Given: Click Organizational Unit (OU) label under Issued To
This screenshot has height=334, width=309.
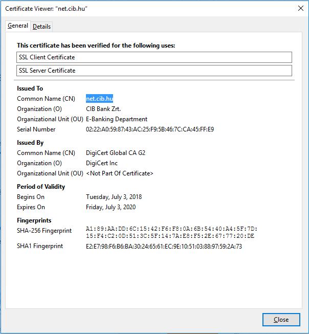Looking at the screenshot, I should pyautogui.click(x=50, y=119).
